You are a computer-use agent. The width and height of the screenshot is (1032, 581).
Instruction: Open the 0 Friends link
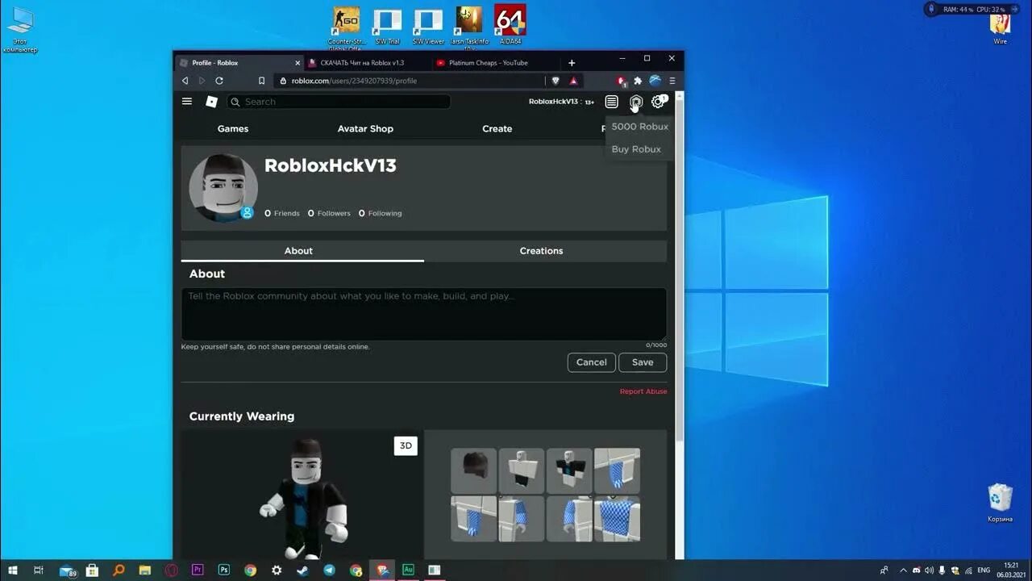pos(282,213)
